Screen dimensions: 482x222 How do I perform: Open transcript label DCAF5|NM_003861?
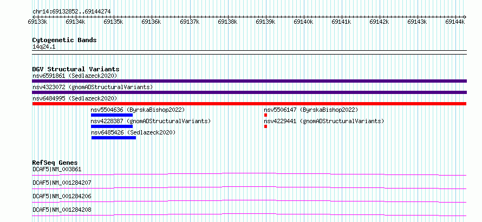[x=57, y=169]
